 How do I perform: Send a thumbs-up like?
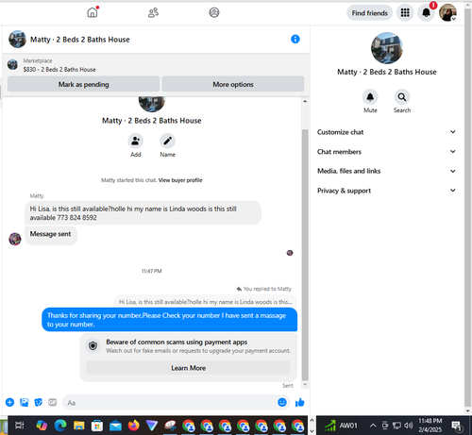tap(300, 402)
